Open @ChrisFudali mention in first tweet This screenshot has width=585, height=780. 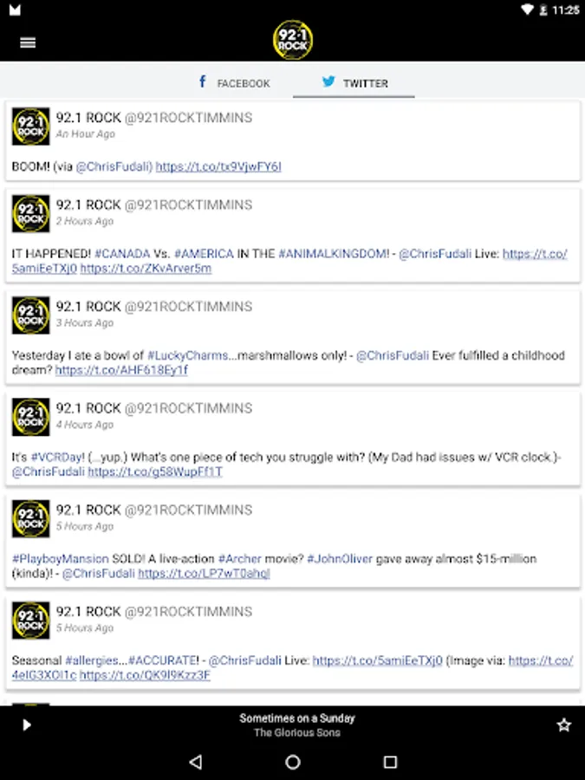coord(114,166)
